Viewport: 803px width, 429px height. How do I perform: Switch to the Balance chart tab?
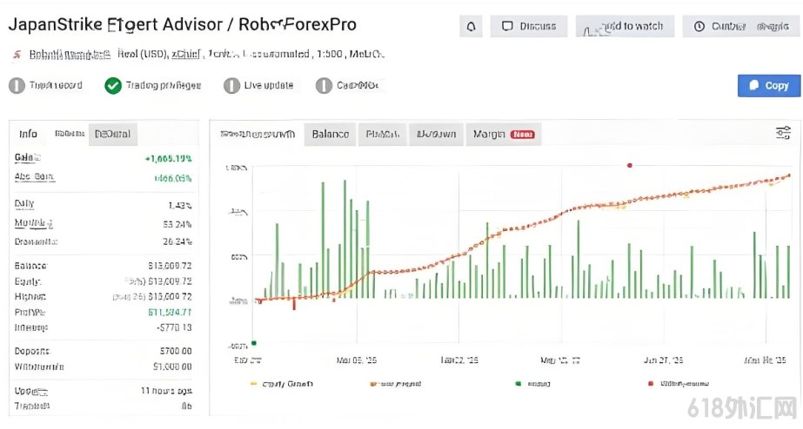coord(331,134)
